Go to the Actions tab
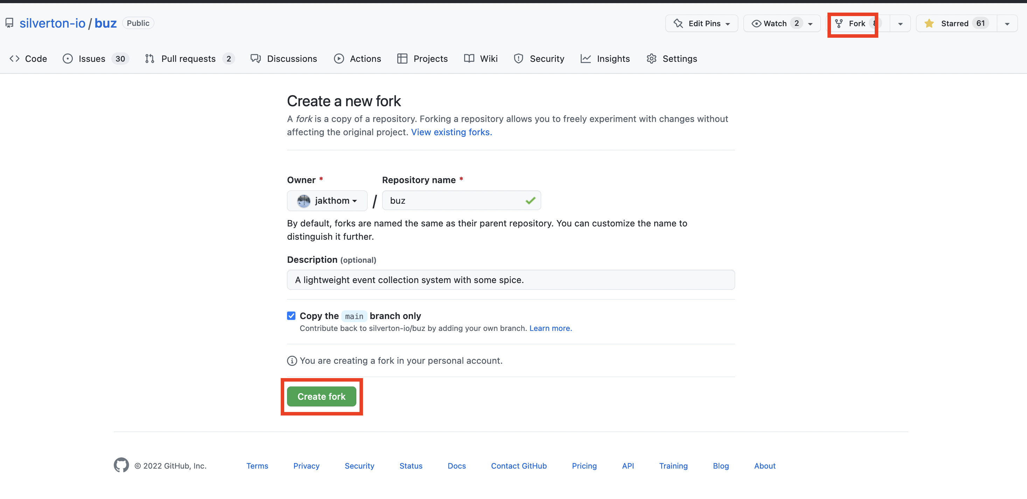Screen dimensions: 1027x499 357,58
